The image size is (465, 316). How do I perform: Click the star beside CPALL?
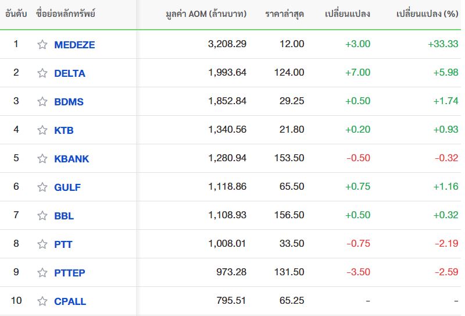pyautogui.click(x=42, y=301)
